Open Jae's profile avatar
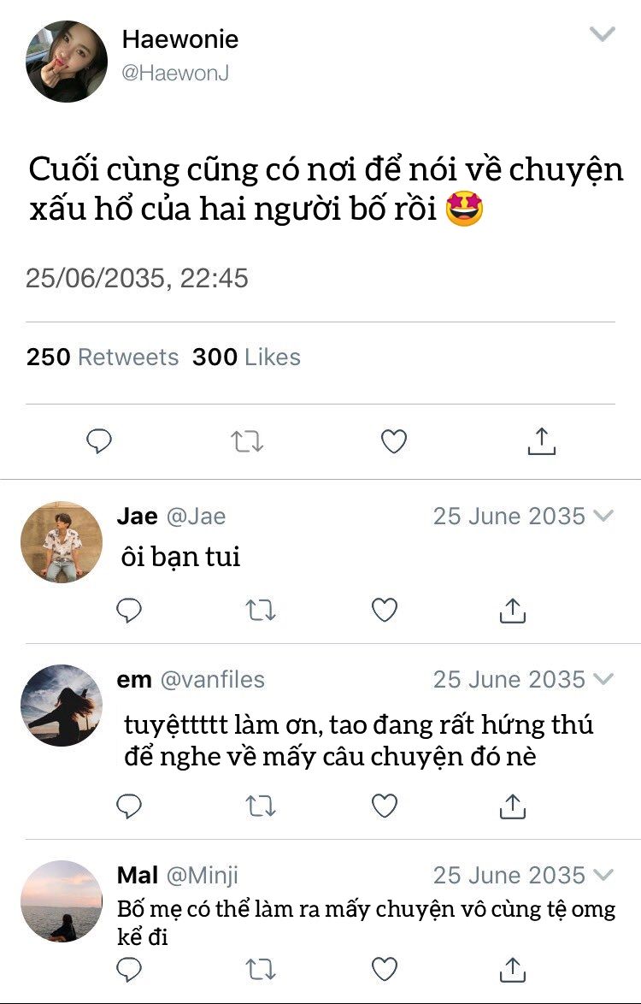The image size is (641, 1004). (x=61, y=542)
